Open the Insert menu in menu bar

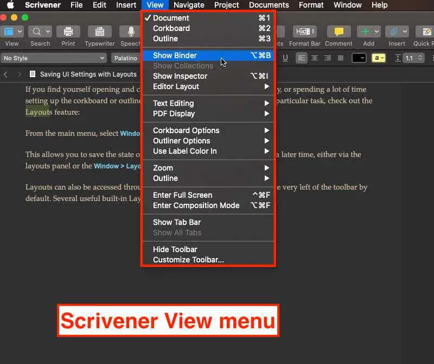tap(126, 5)
